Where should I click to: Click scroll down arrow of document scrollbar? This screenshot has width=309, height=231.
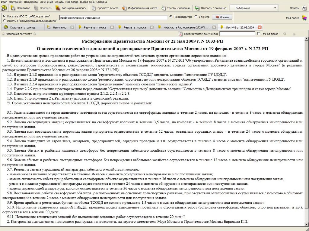307,224
